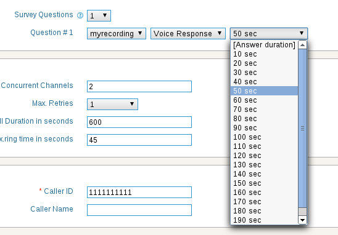
Task: Open the Survey Questions count dropdown
Action: tap(99, 16)
